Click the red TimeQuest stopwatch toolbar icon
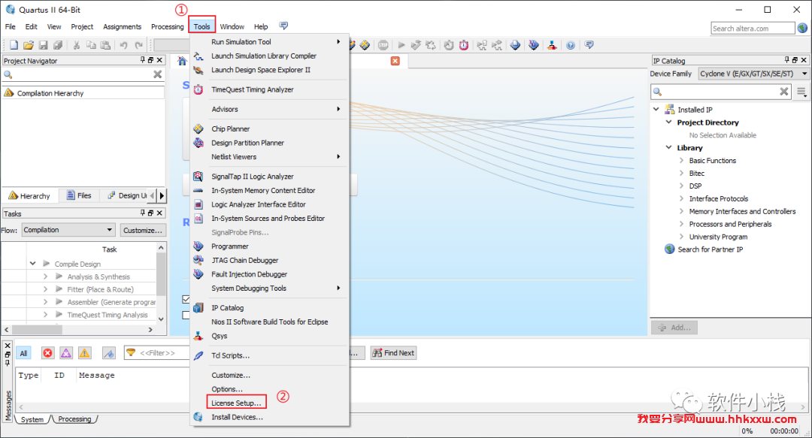This screenshot has width=812, height=438. pos(464,46)
